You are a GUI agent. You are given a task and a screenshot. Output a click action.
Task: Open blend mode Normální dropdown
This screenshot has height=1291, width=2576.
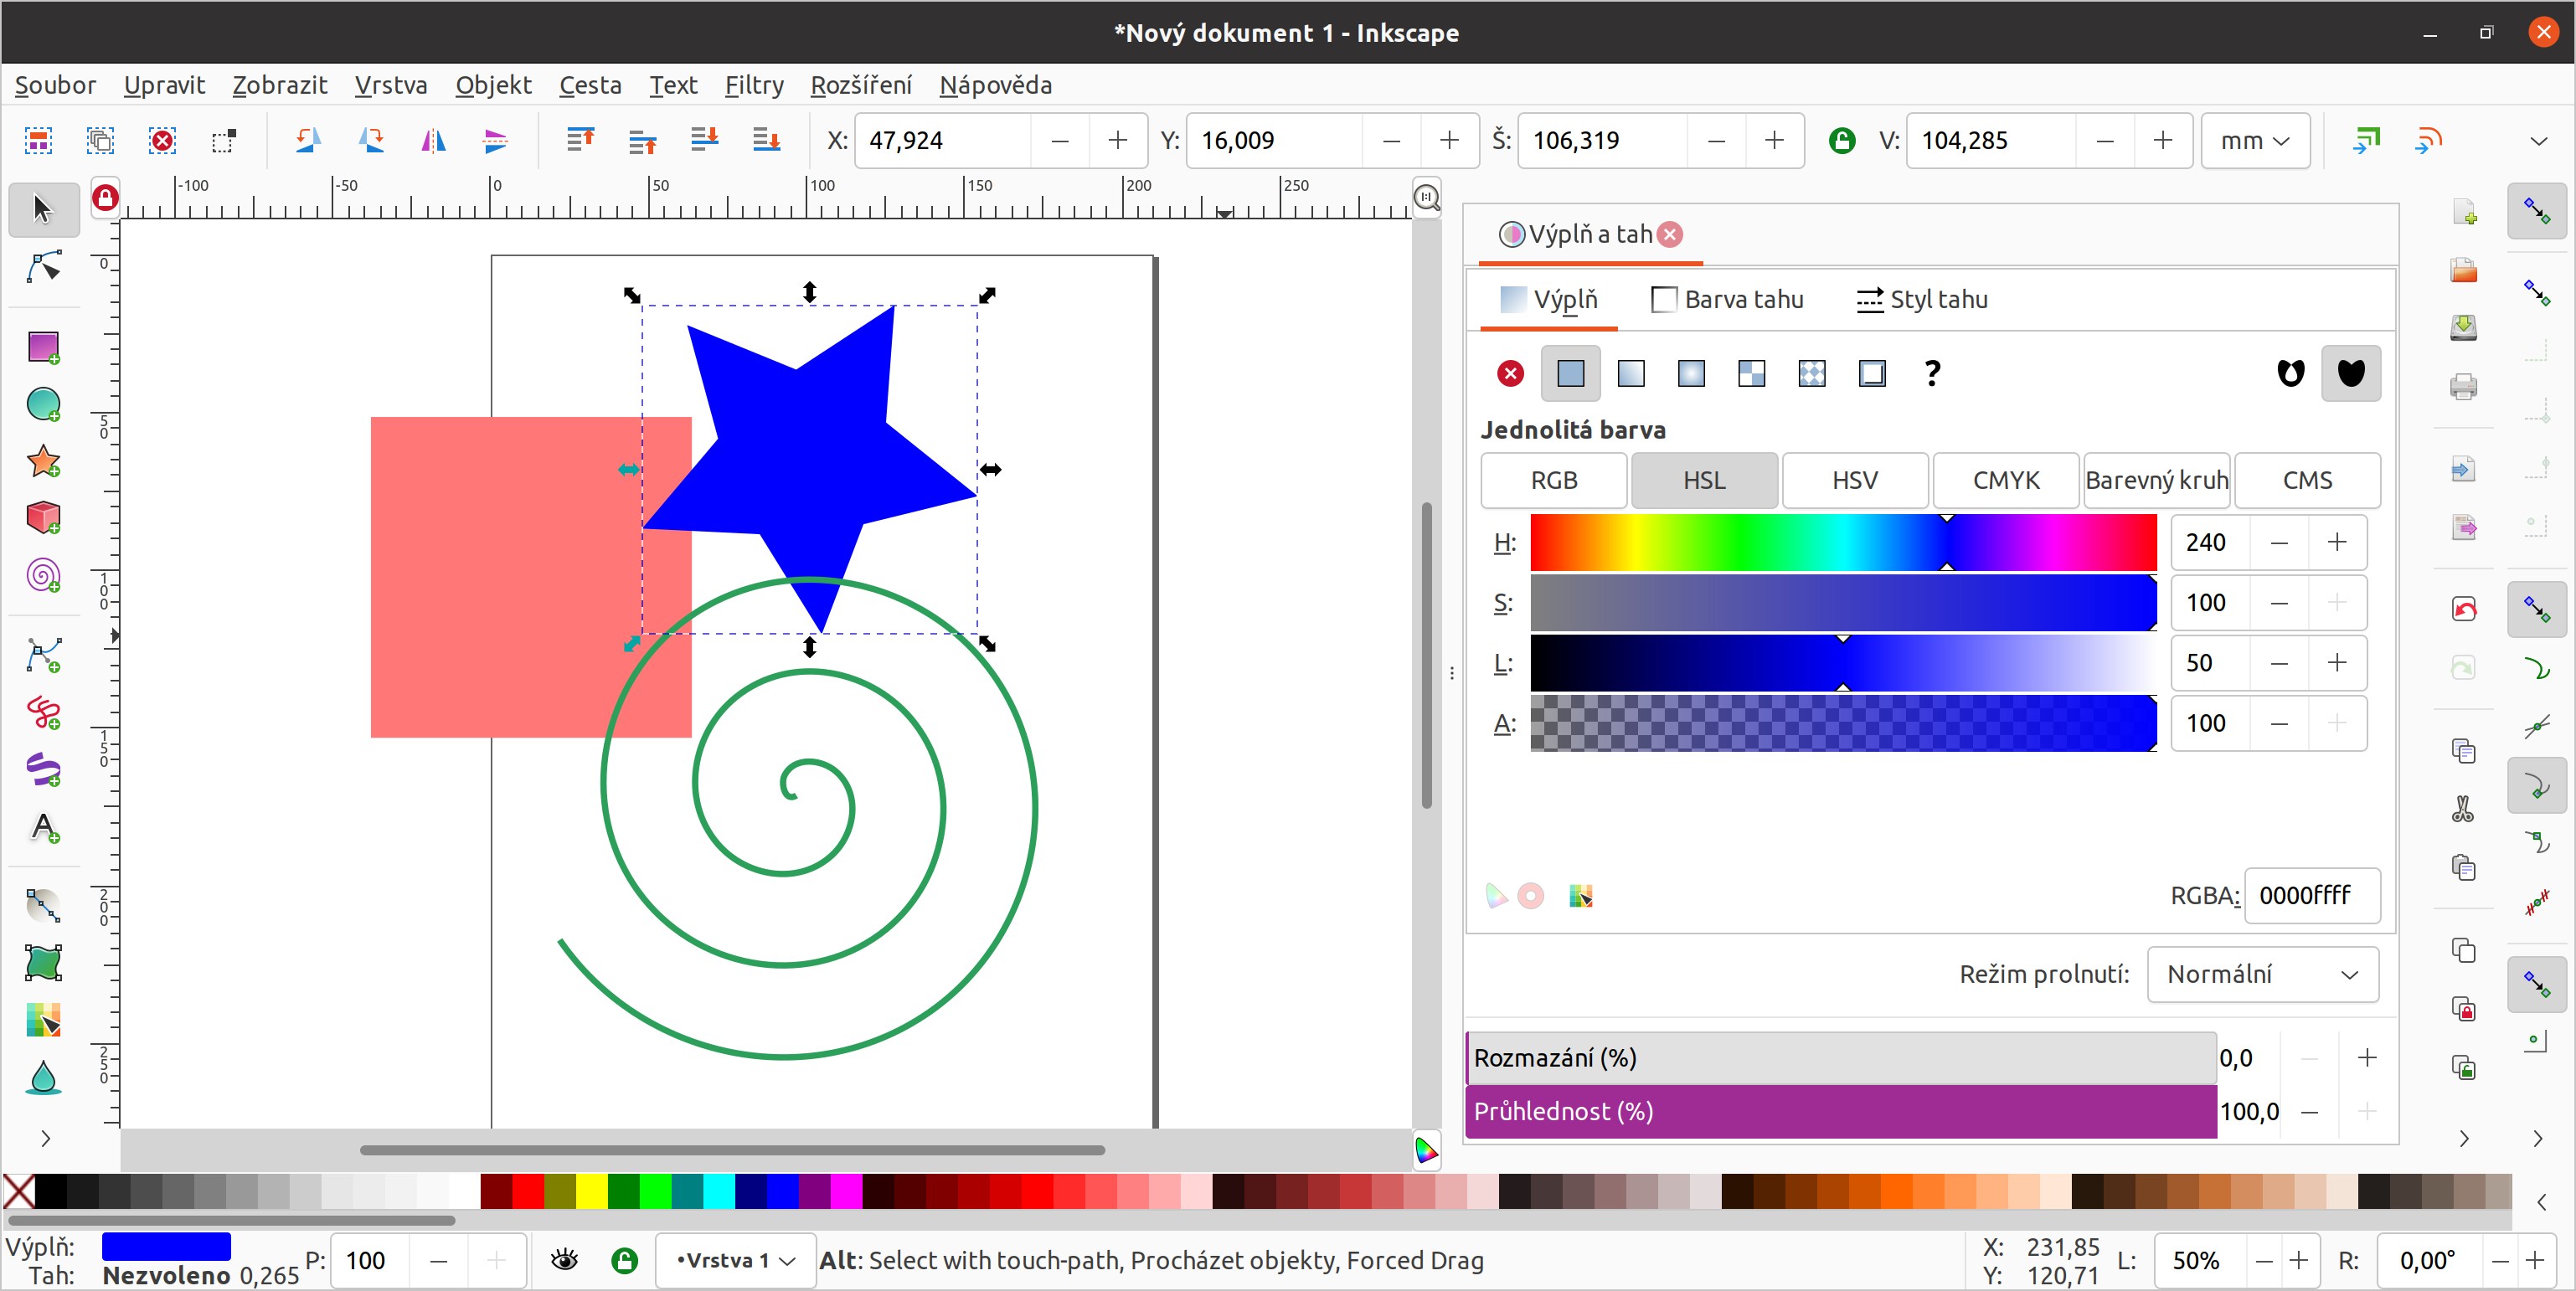coord(2263,974)
